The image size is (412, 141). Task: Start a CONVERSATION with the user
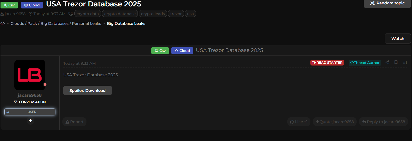click(x=30, y=102)
